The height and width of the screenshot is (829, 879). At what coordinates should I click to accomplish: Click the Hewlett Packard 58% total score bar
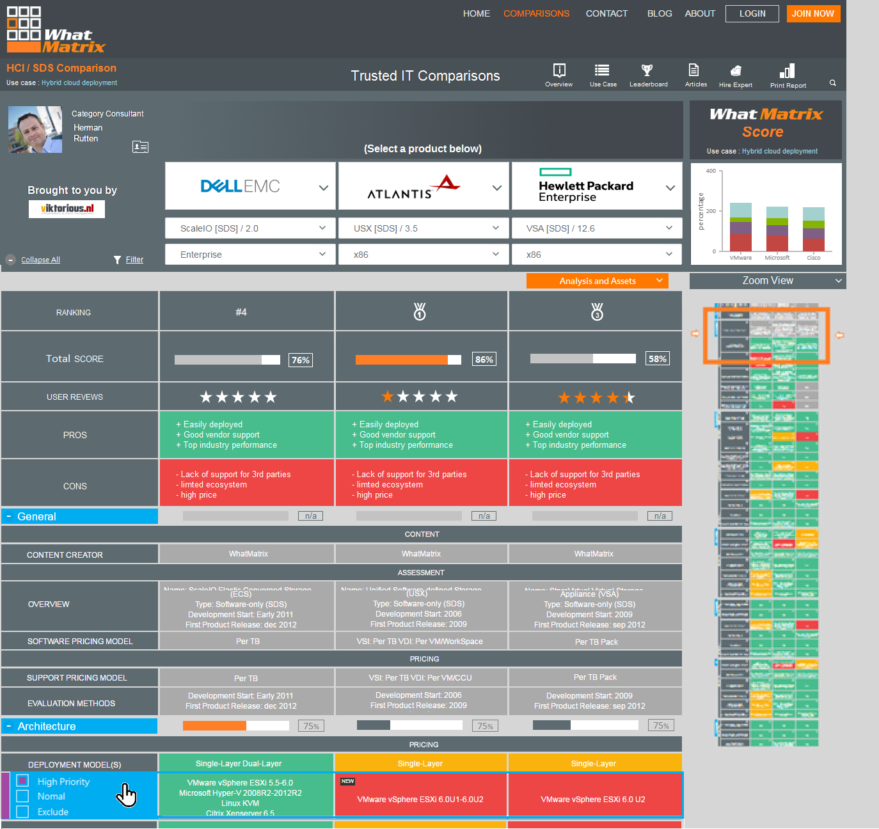coord(583,358)
